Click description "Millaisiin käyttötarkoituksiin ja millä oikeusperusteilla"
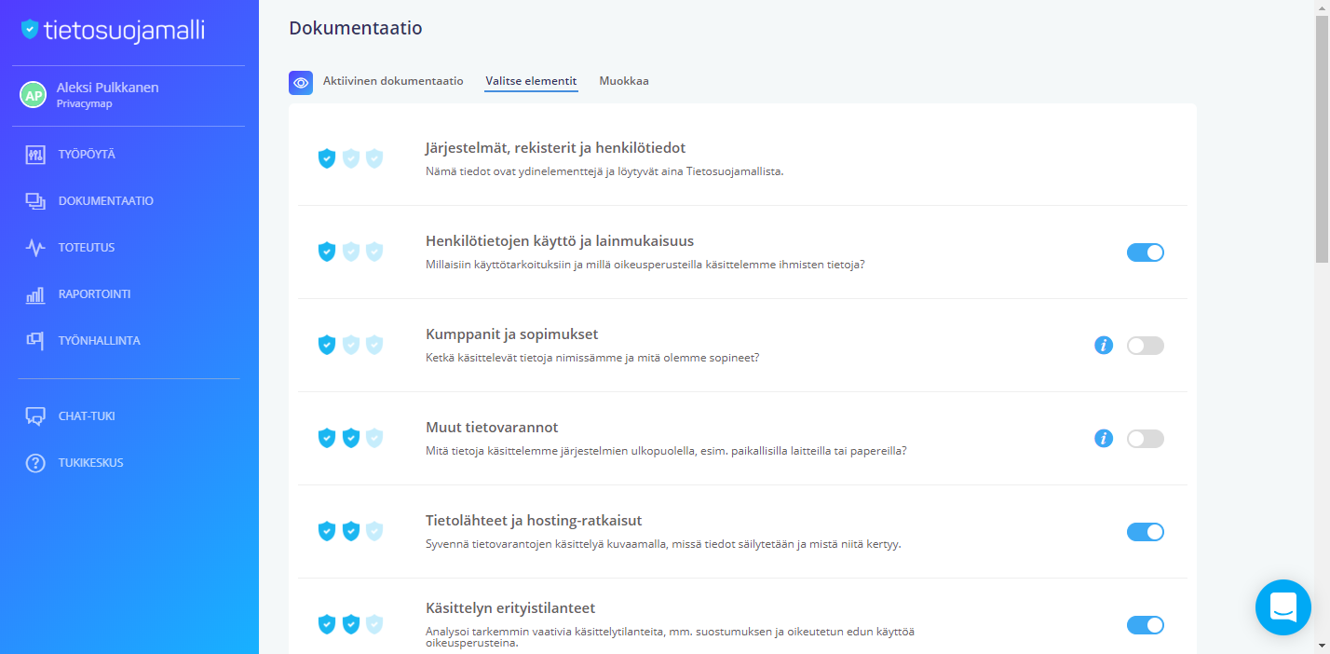Viewport: 1330px width, 654px height. click(x=645, y=265)
